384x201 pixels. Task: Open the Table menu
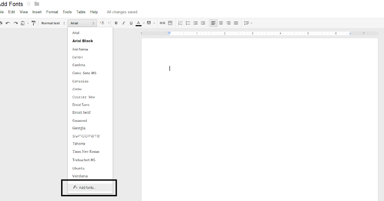click(x=81, y=12)
